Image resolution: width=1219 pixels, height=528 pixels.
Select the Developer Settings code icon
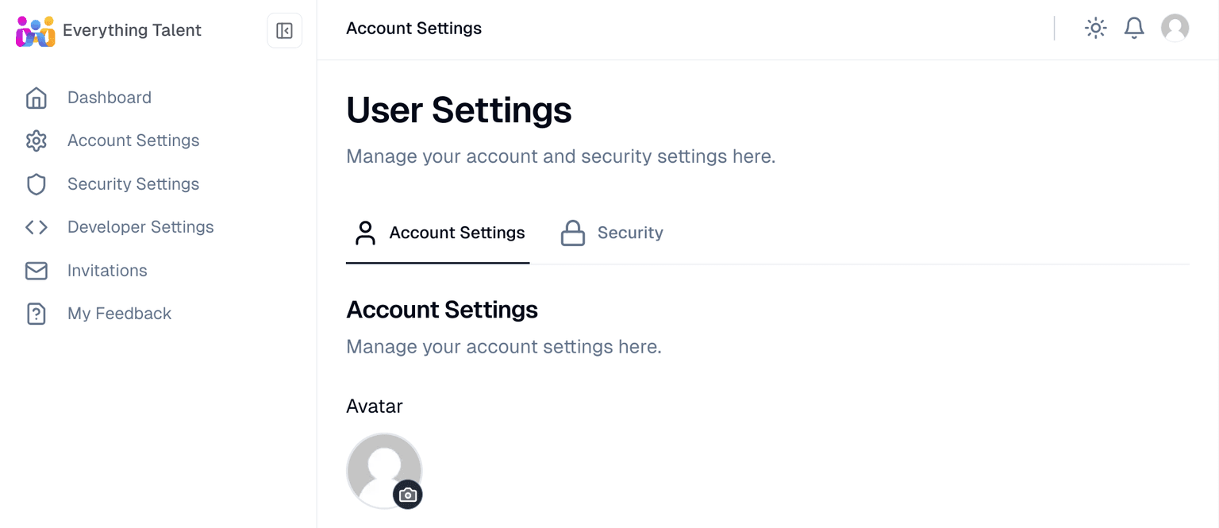click(36, 226)
